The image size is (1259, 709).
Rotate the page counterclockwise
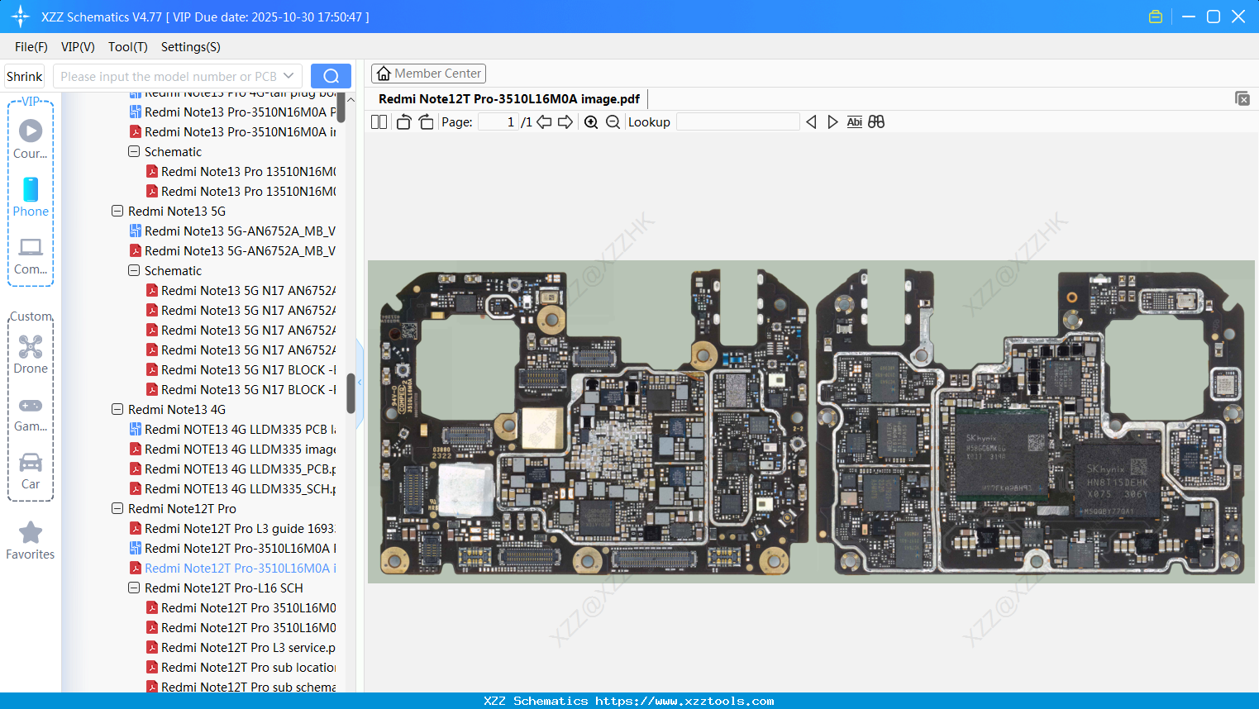403,121
